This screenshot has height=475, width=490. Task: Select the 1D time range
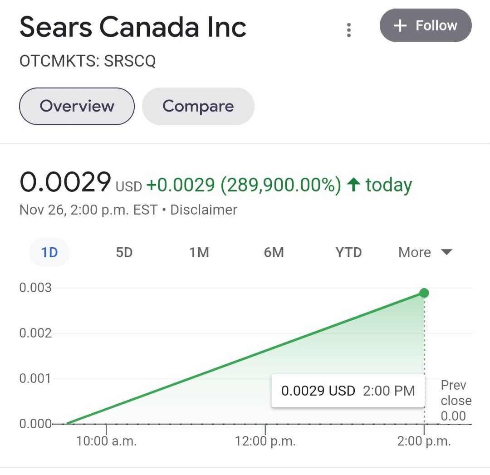pyautogui.click(x=49, y=252)
